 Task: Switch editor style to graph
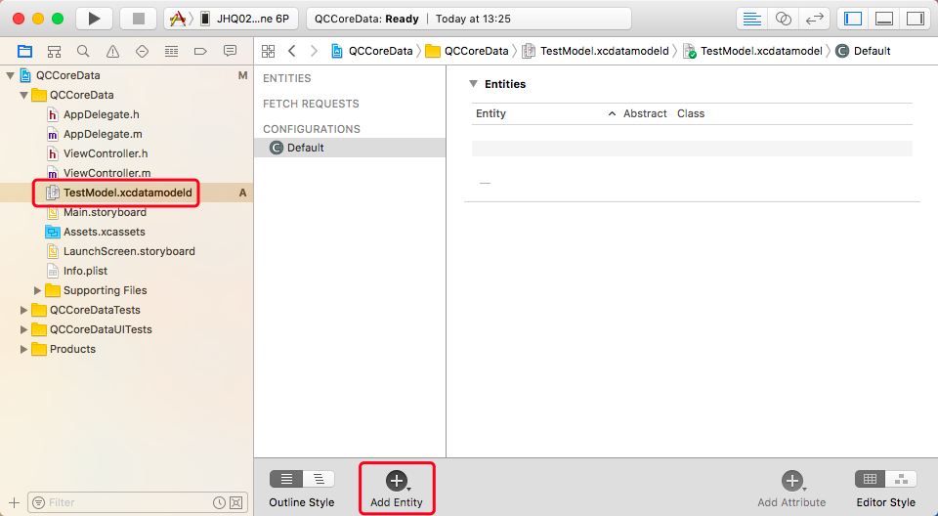tap(901, 479)
